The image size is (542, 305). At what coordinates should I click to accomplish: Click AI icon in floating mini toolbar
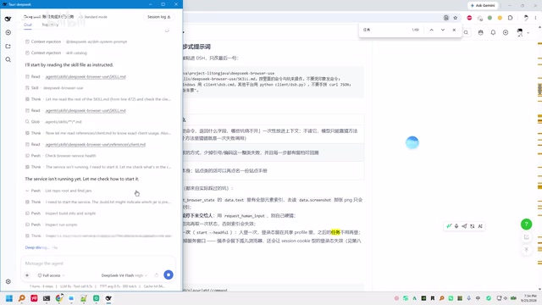tap(480, 226)
